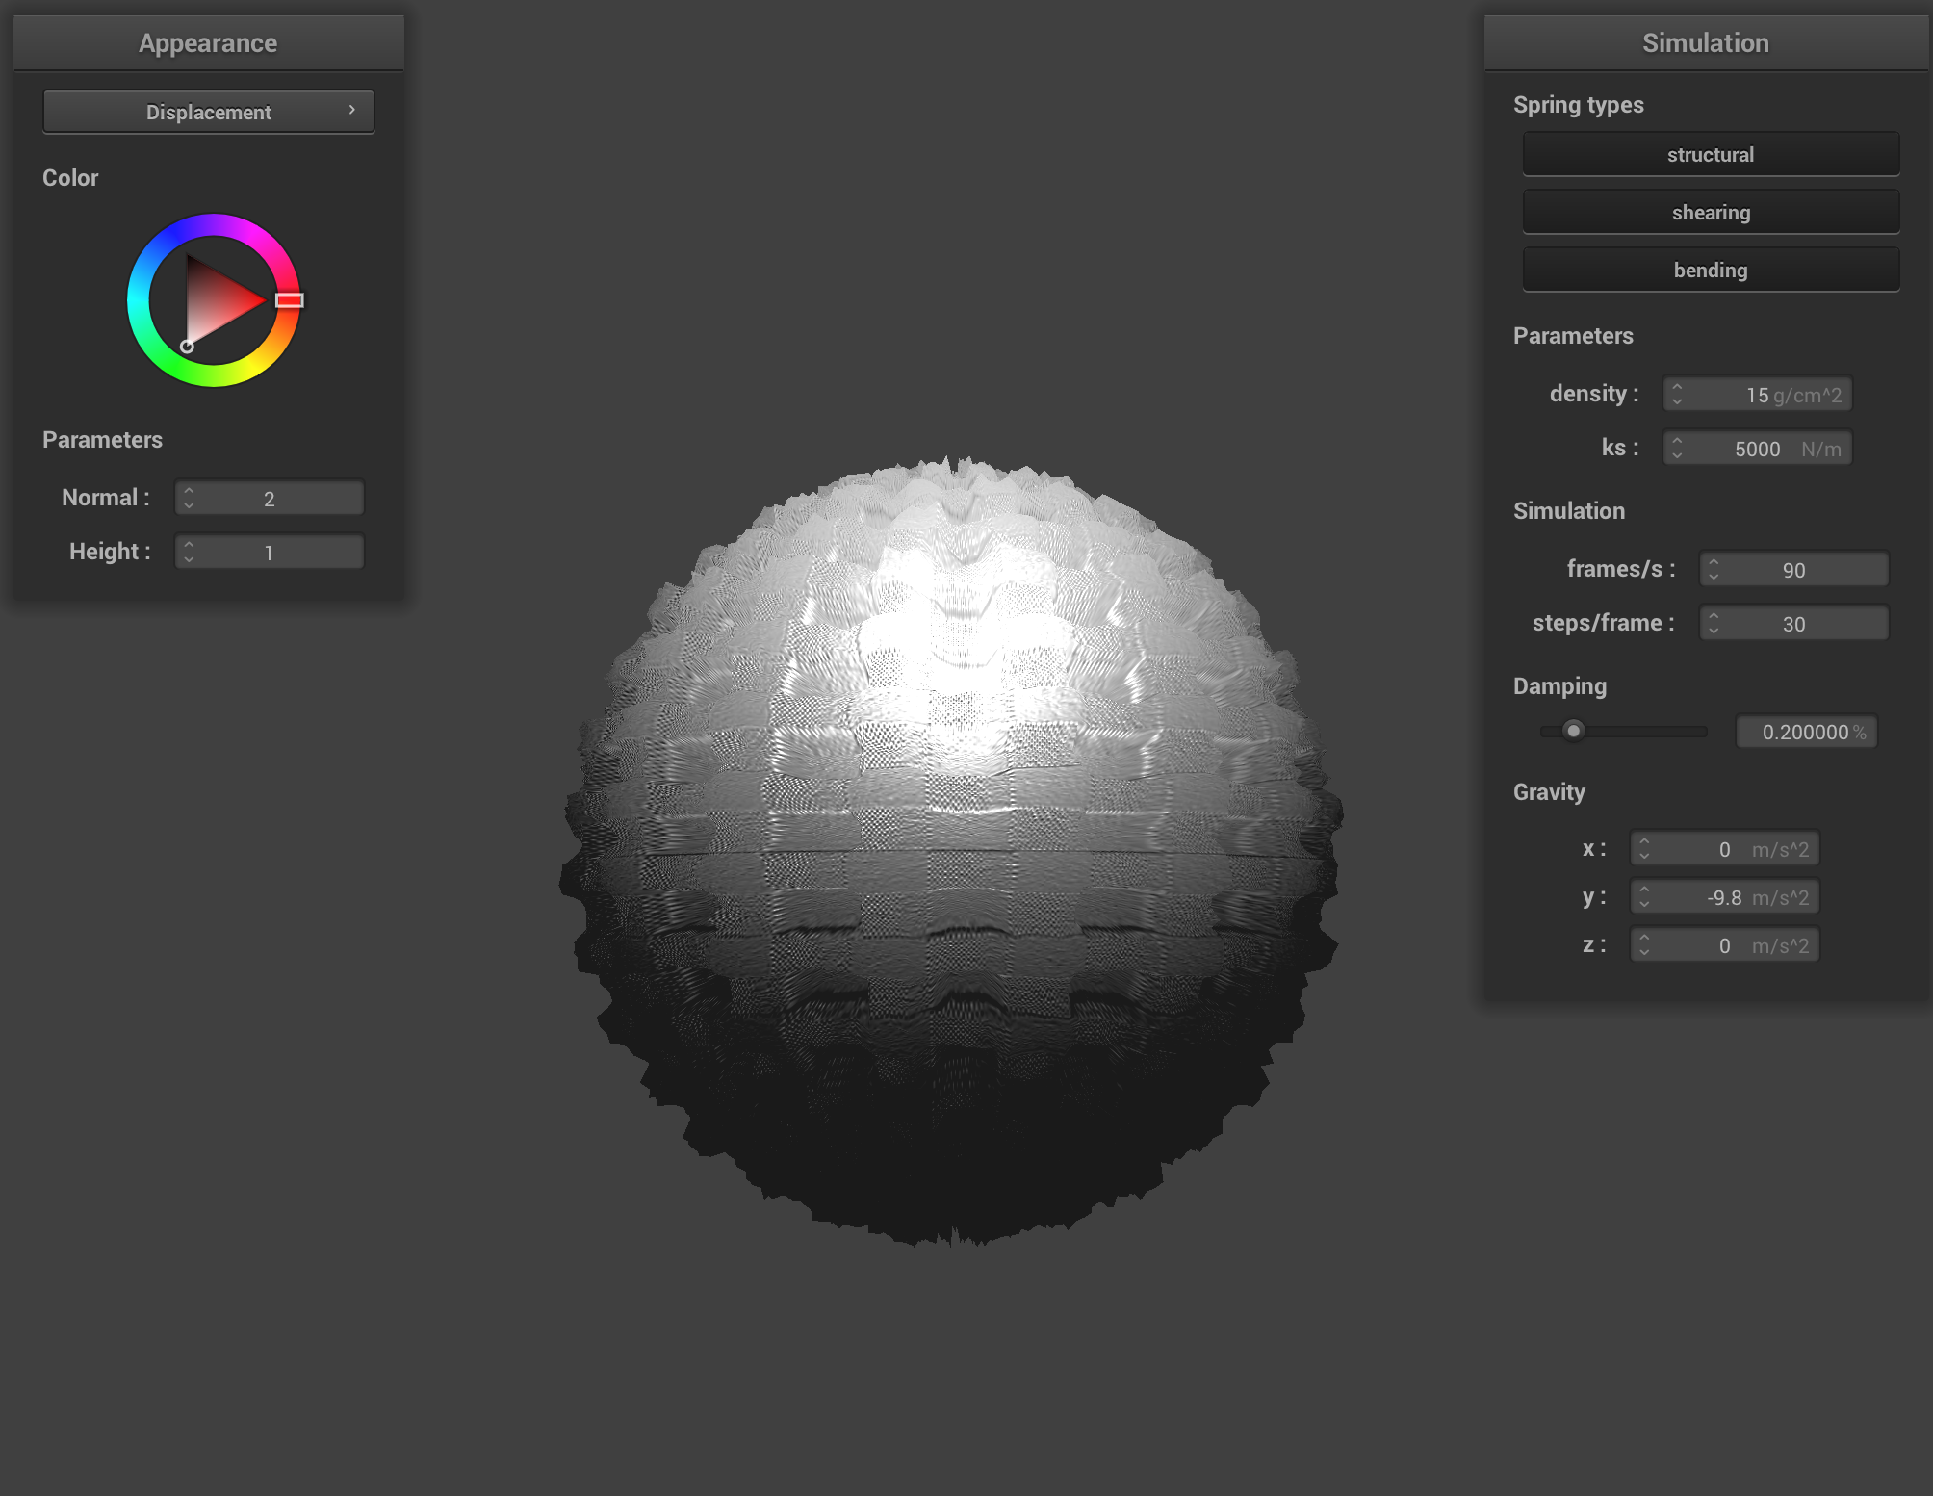Click the damping slider handle

(x=1573, y=731)
